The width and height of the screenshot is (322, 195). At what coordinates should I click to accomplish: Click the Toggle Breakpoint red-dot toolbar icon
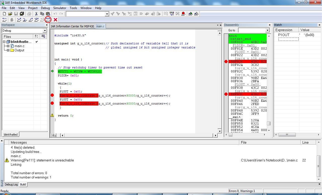(183, 14)
